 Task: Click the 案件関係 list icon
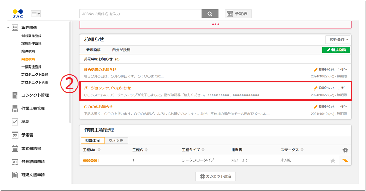coord(15,28)
